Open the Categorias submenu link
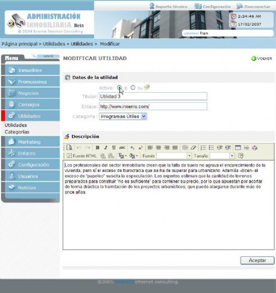This screenshot has width=276, height=293. pyautogui.click(x=17, y=132)
